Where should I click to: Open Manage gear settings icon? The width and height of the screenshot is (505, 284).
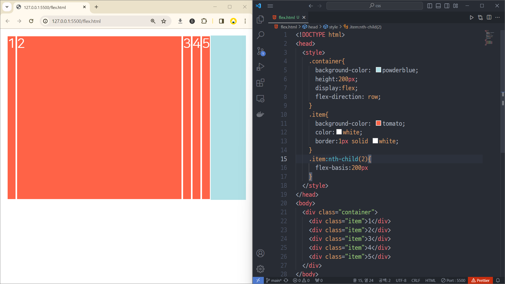pyautogui.click(x=260, y=269)
